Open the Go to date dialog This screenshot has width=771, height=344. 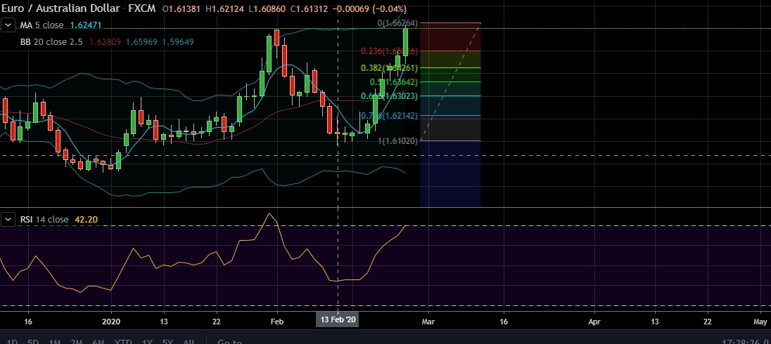point(229,342)
